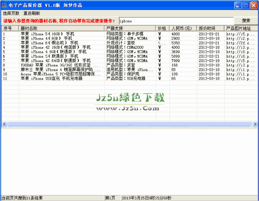The height and width of the screenshot is (201, 259).
Task: Click the 搜索 search button
Action: click(x=246, y=21)
